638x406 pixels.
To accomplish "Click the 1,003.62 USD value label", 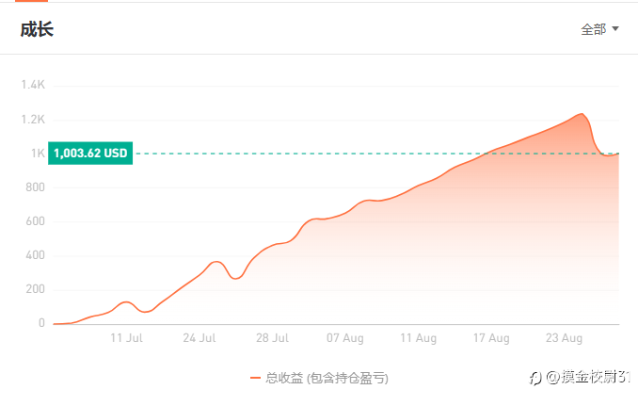I will coord(90,154).
